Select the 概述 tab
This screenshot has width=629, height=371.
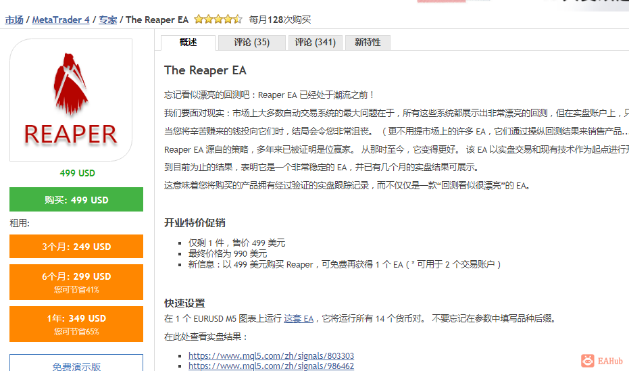[188, 43]
